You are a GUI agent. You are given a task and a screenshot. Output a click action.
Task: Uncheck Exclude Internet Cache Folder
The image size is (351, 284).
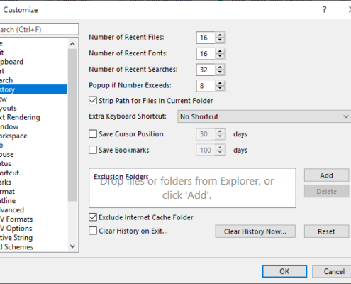(x=93, y=217)
